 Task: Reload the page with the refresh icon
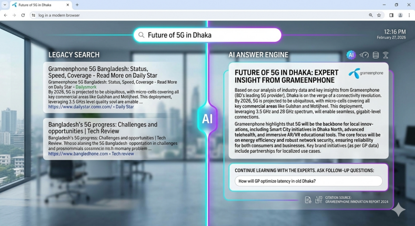pyautogui.click(x=23, y=15)
